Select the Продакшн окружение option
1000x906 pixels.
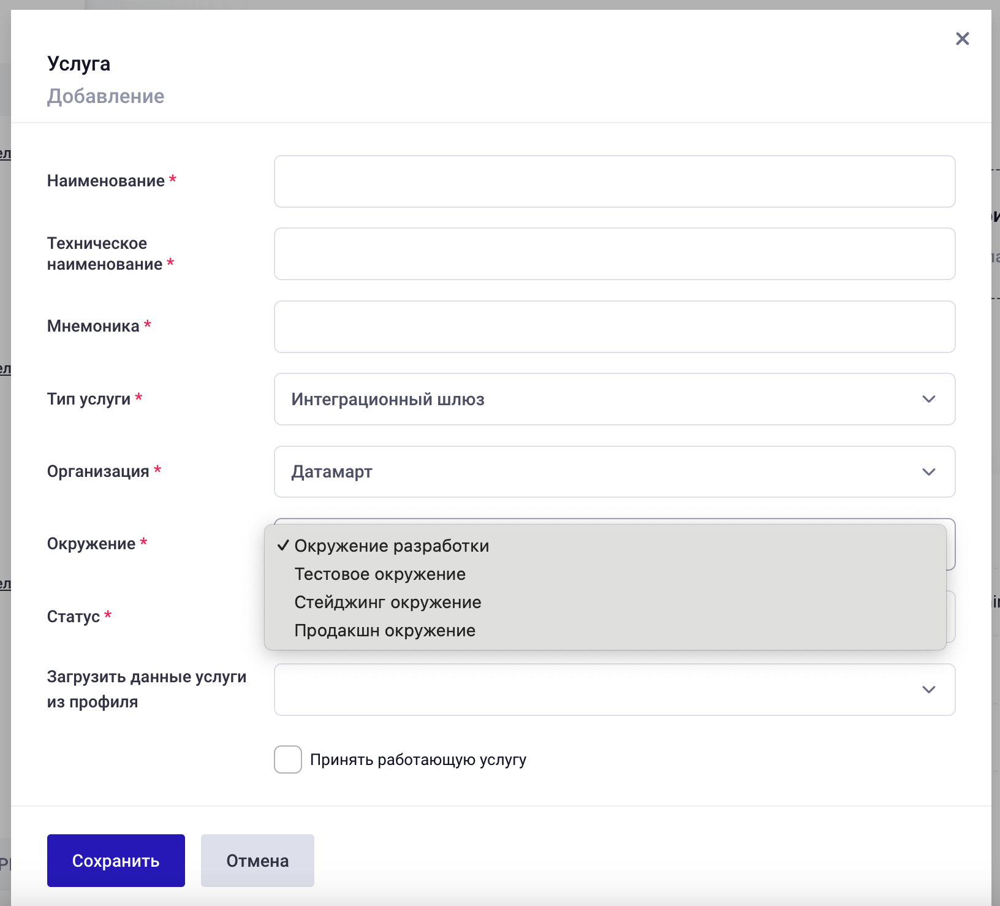click(x=385, y=631)
